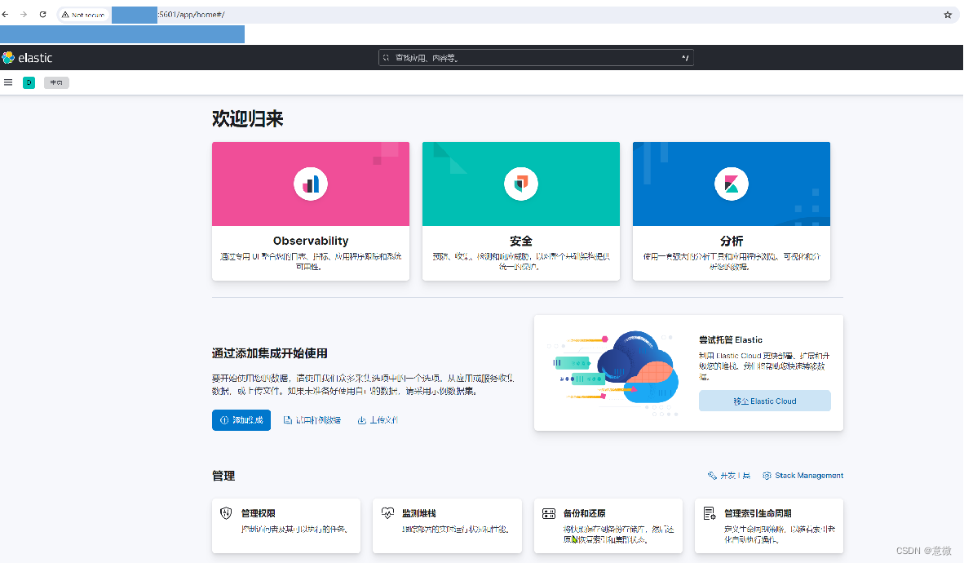
Task: Click the 添加集成 blue button
Action: (241, 419)
